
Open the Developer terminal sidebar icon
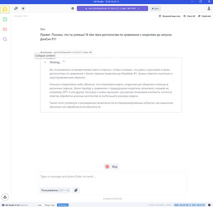tap(5, 19)
